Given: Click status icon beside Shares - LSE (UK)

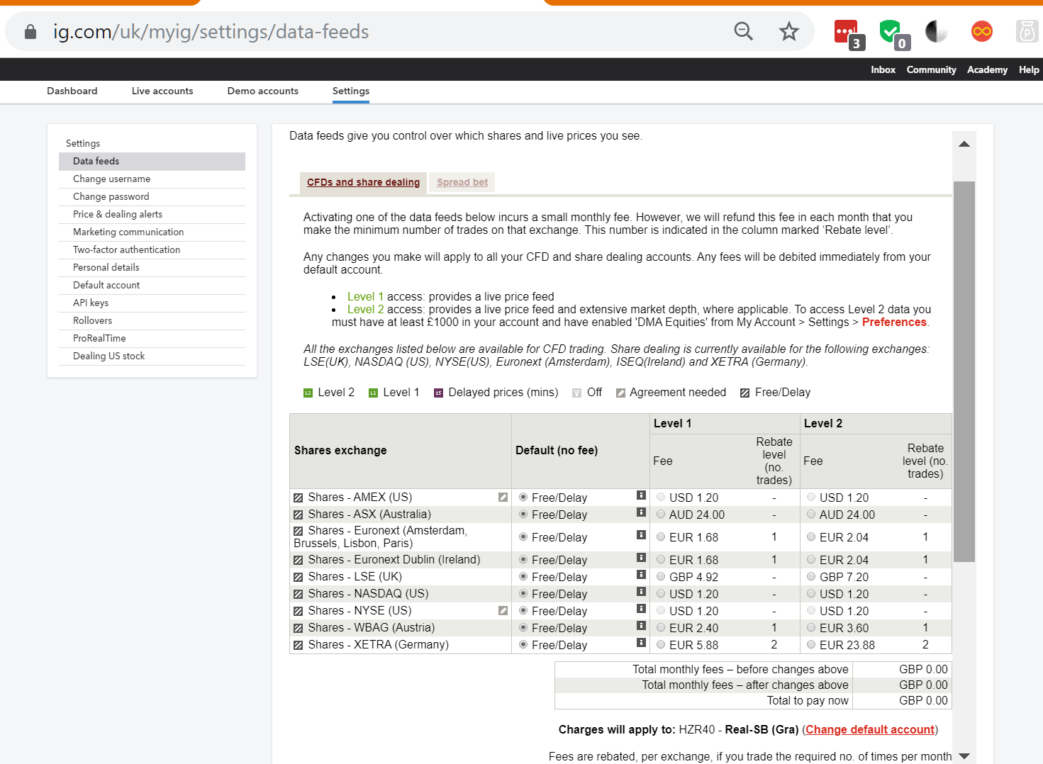Looking at the screenshot, I should (x=299, y=578).
